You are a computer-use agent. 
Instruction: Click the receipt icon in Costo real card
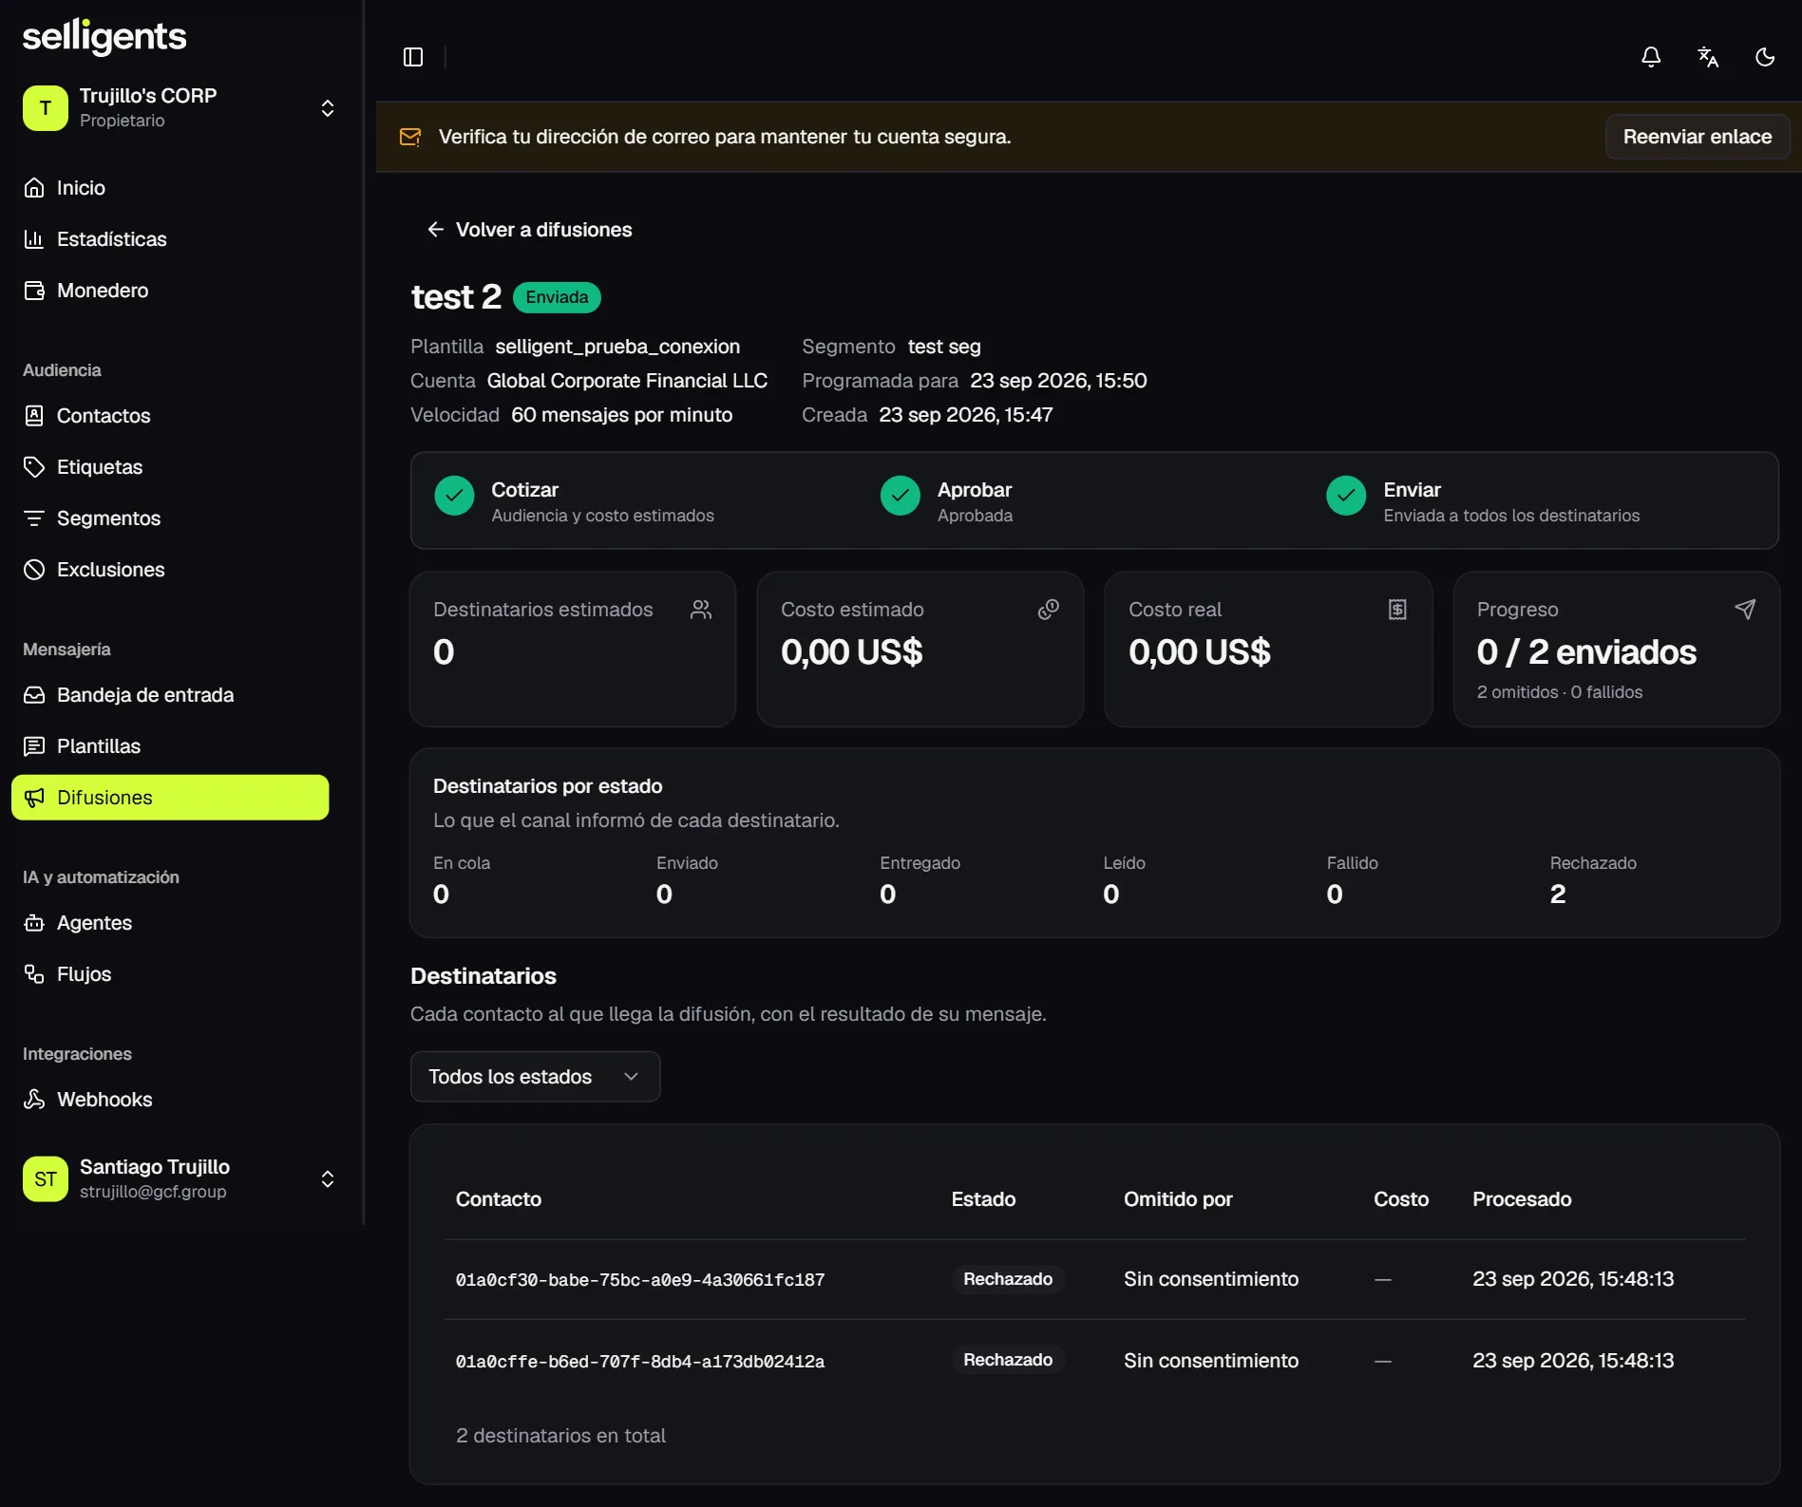(x=1397, y=610)
